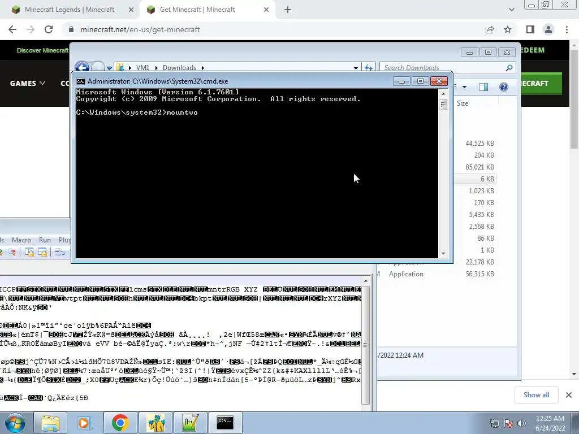Select the file sized 85,021 KB
579x434 pixels.
[479, 167]
